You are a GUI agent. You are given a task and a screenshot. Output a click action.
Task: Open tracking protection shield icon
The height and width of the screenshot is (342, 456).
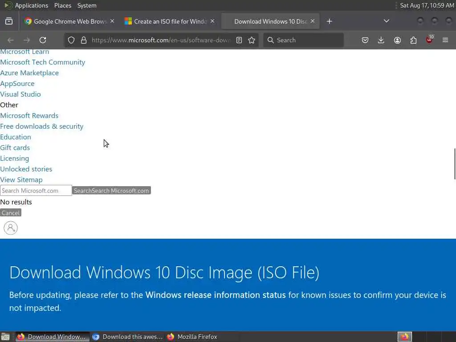[x=71, y=40]
